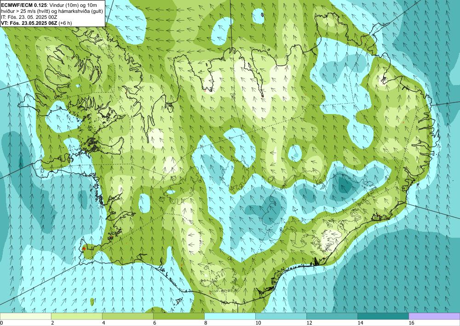The width and height of the screenshot is (460, 326).
Task: Select the 4–6 medium green legend swatch
Action: point(127,316)
